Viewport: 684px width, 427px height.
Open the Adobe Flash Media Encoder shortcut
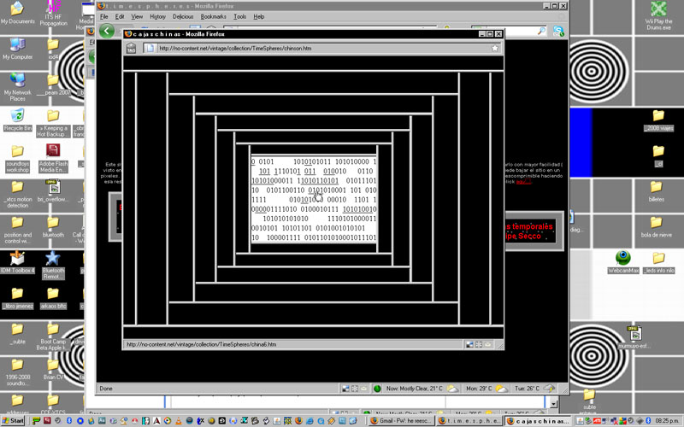click(x=53, y=152)
